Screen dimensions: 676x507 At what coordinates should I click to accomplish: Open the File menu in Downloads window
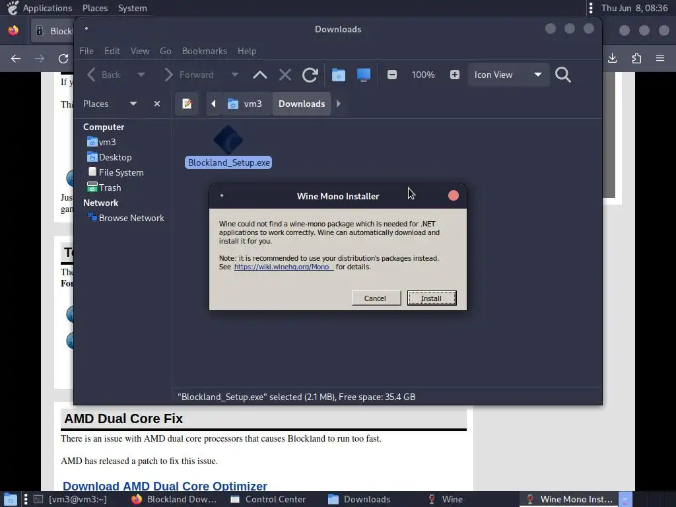click(86, 51)
